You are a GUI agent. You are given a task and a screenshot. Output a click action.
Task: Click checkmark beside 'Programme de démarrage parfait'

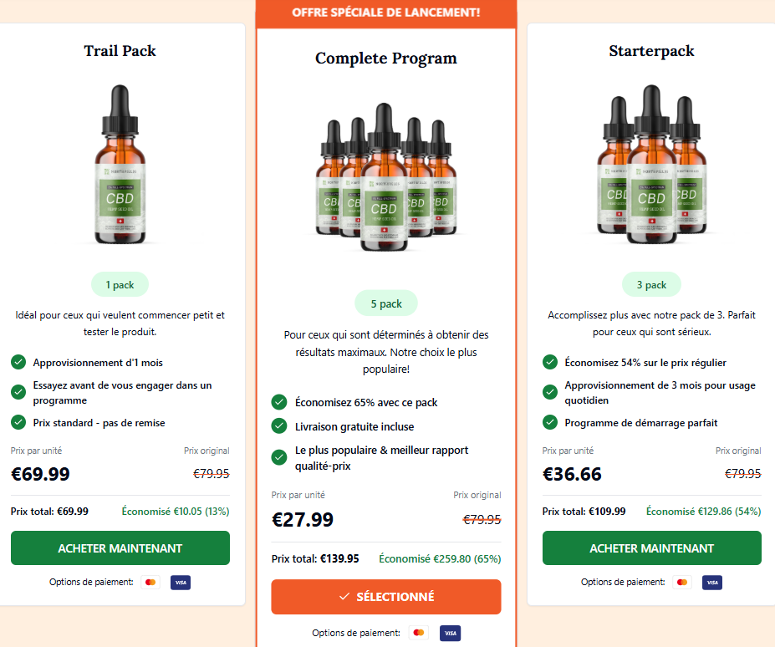(550, 423)
